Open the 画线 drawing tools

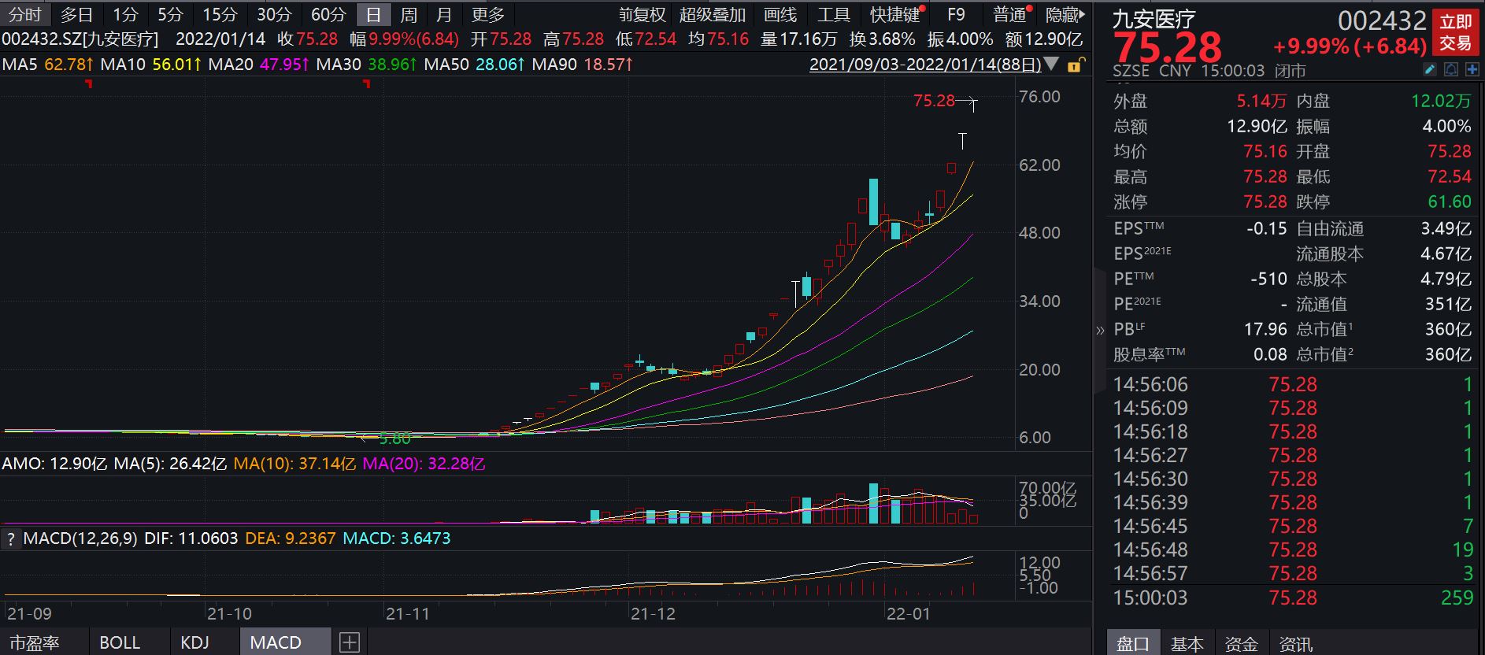(780, 15)
